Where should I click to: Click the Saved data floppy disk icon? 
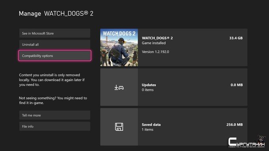119,127
